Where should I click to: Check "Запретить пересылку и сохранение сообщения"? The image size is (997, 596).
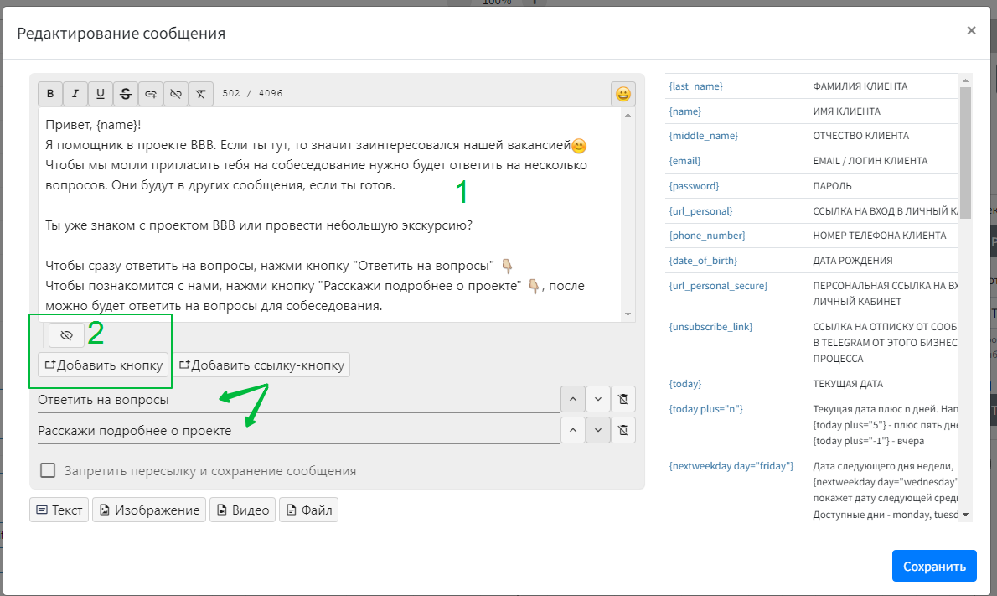49,470
